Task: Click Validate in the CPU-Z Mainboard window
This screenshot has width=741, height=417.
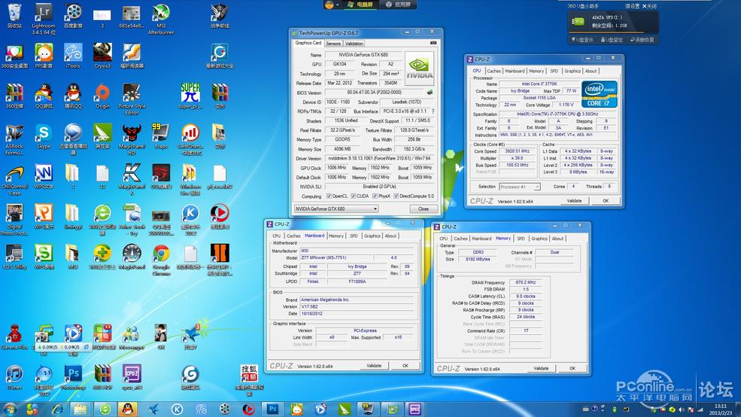Action: pyautogui.click(x=374, y=366)
